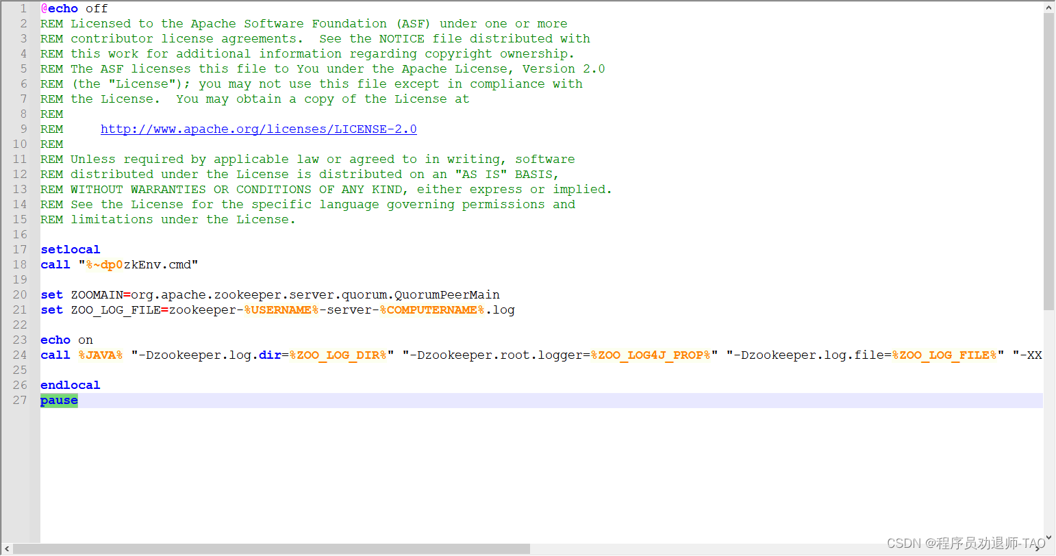Click the horizontal scrollbar thumb

271,549
